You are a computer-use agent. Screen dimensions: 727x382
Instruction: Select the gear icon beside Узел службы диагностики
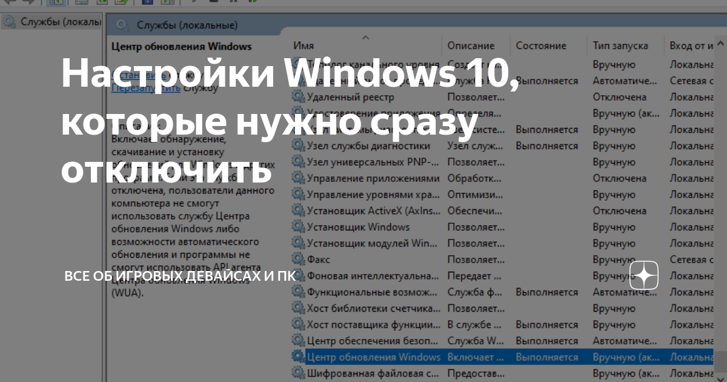point(298,146)
